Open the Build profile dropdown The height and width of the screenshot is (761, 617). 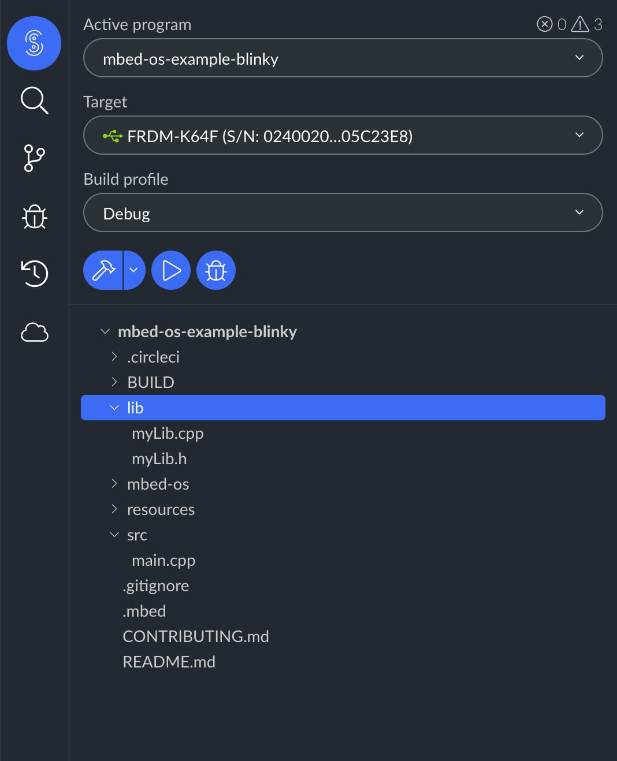click(343, 212)
